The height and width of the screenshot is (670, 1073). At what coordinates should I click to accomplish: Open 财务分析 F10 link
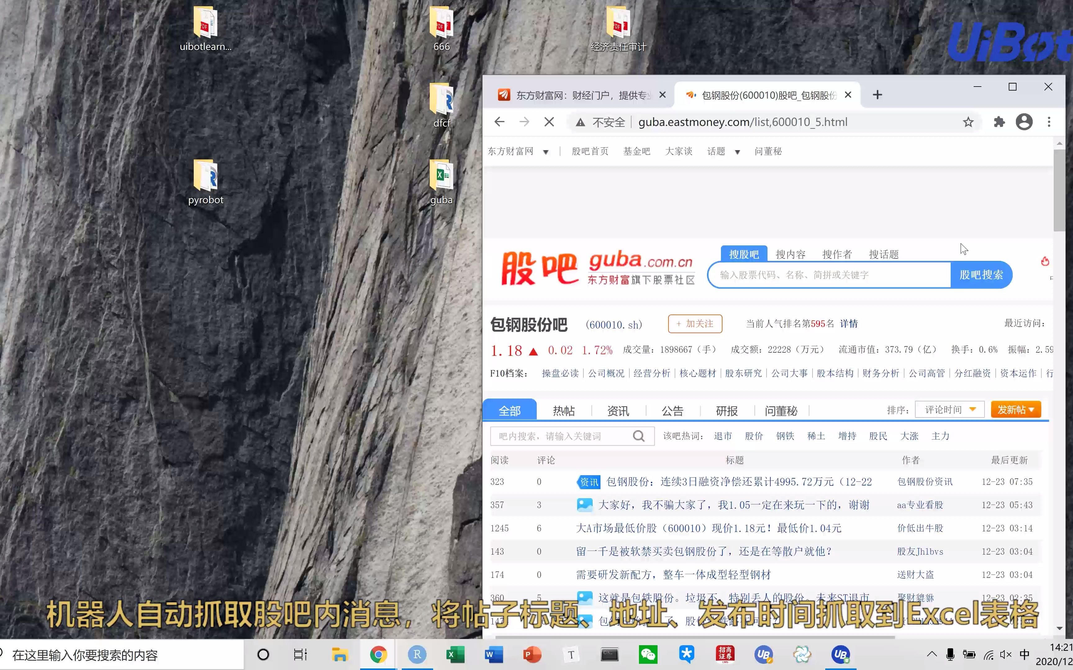tap(881, 373)
